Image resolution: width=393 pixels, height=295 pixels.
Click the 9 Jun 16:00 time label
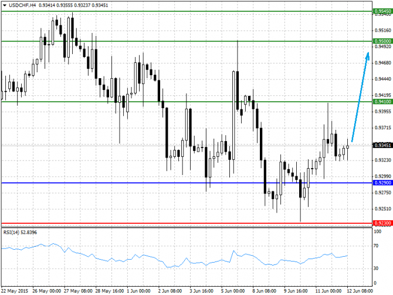296,291
